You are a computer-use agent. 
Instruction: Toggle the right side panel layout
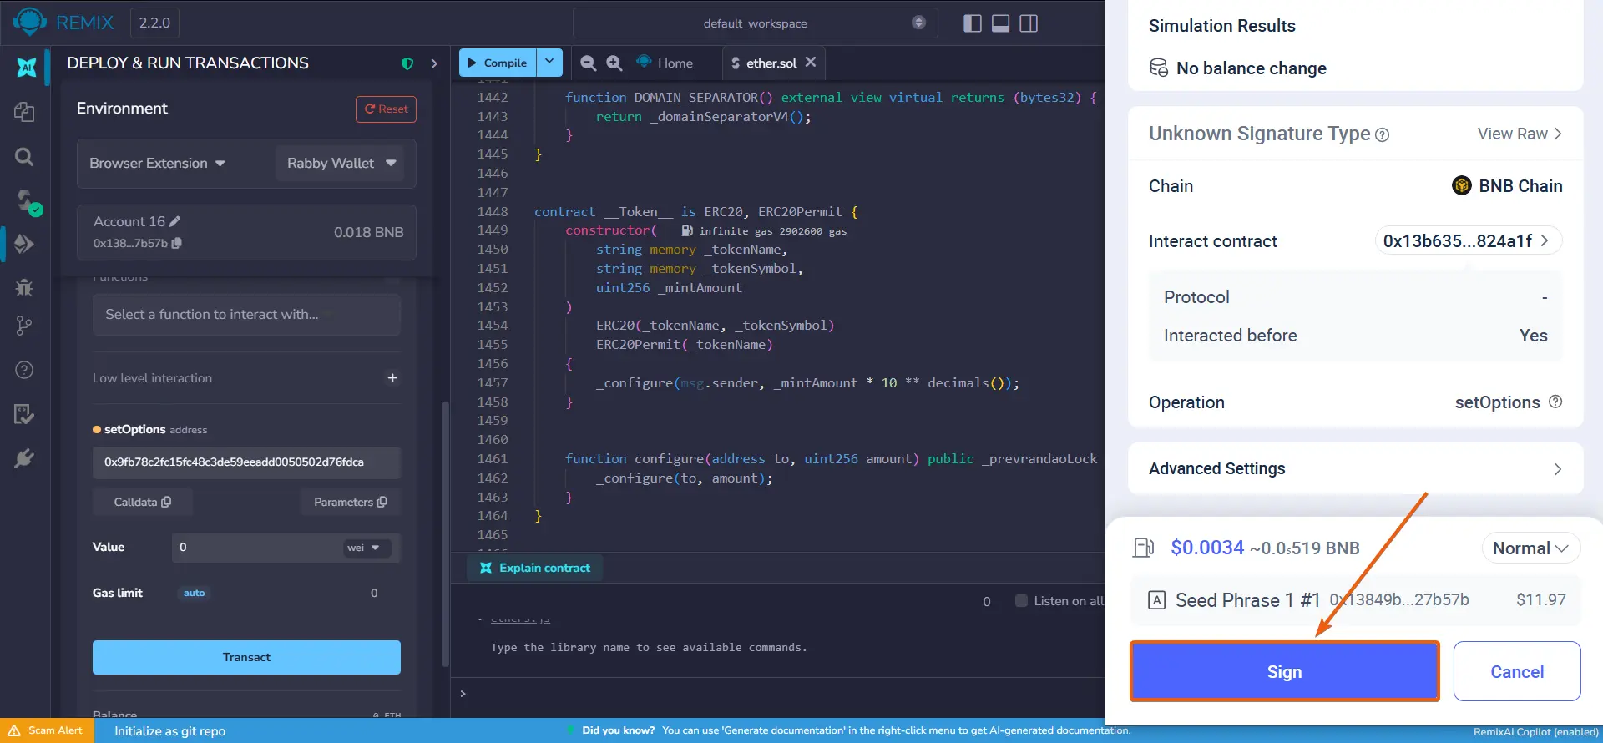pos(1029,23)
